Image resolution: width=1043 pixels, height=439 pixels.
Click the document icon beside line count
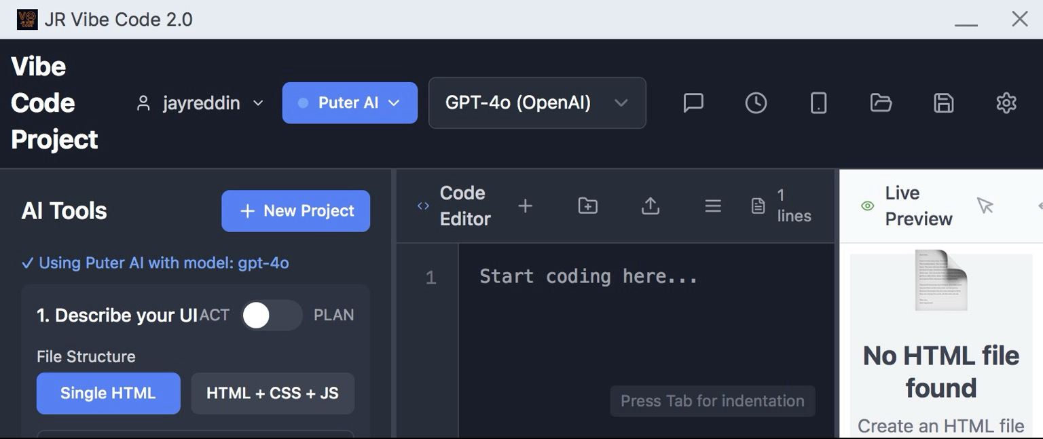click(758, 206)
